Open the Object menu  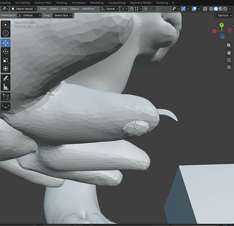coord(75,9)
